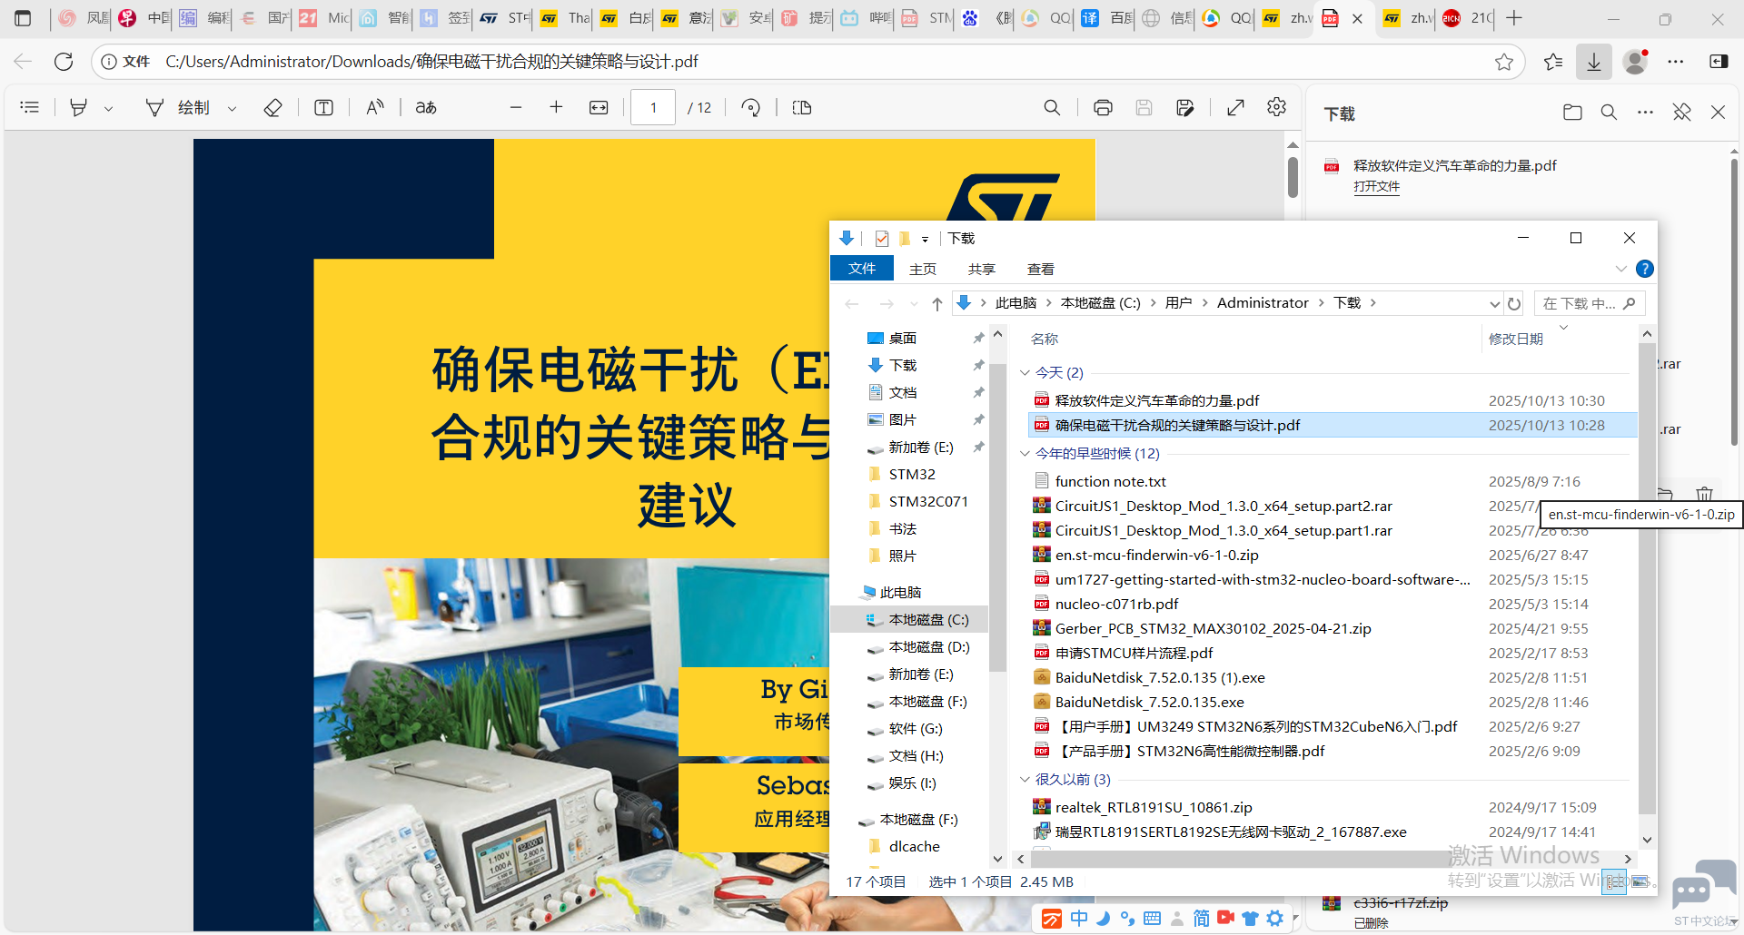Start read aloud for the PDF
Viewport: 1744px width, 935px height.
(x=375, y=107)
